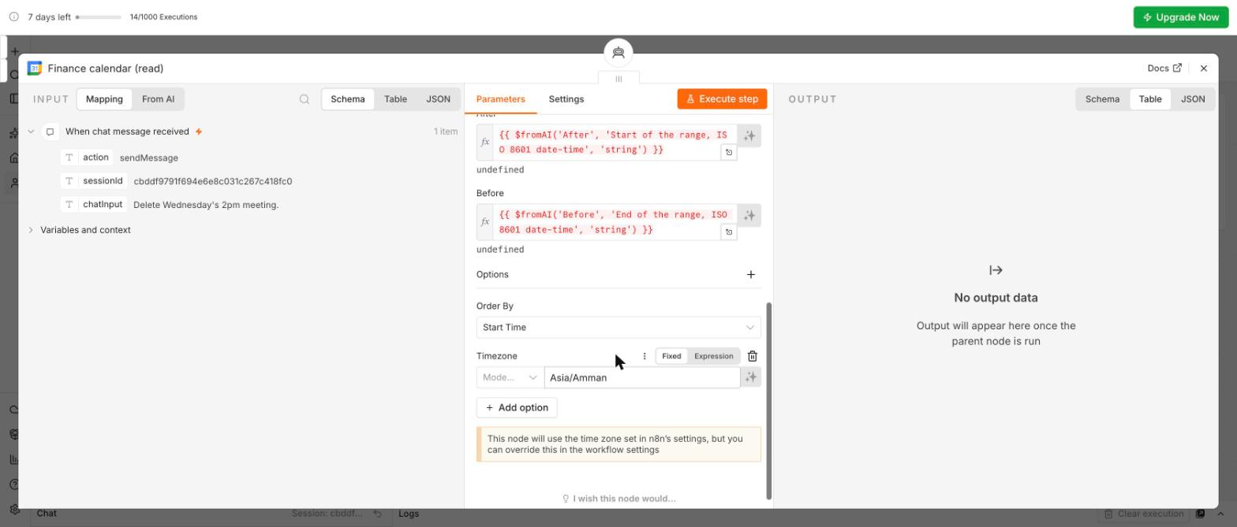Click the orange lightning bolt trigger icon
Viewport: 1237px width, 527px height.
199,132
